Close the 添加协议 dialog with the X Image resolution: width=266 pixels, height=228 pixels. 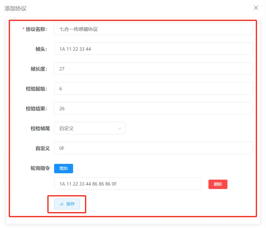tap(256, 8)
